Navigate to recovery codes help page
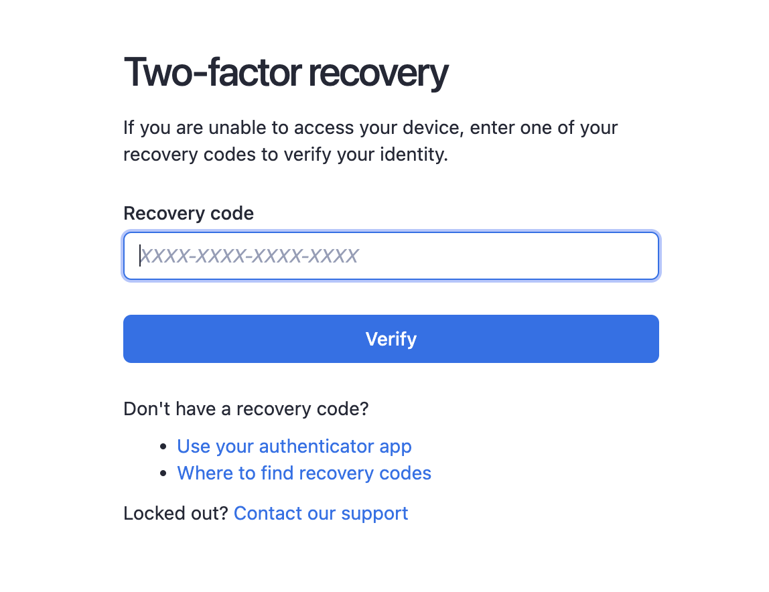 [x=303, y=473]
